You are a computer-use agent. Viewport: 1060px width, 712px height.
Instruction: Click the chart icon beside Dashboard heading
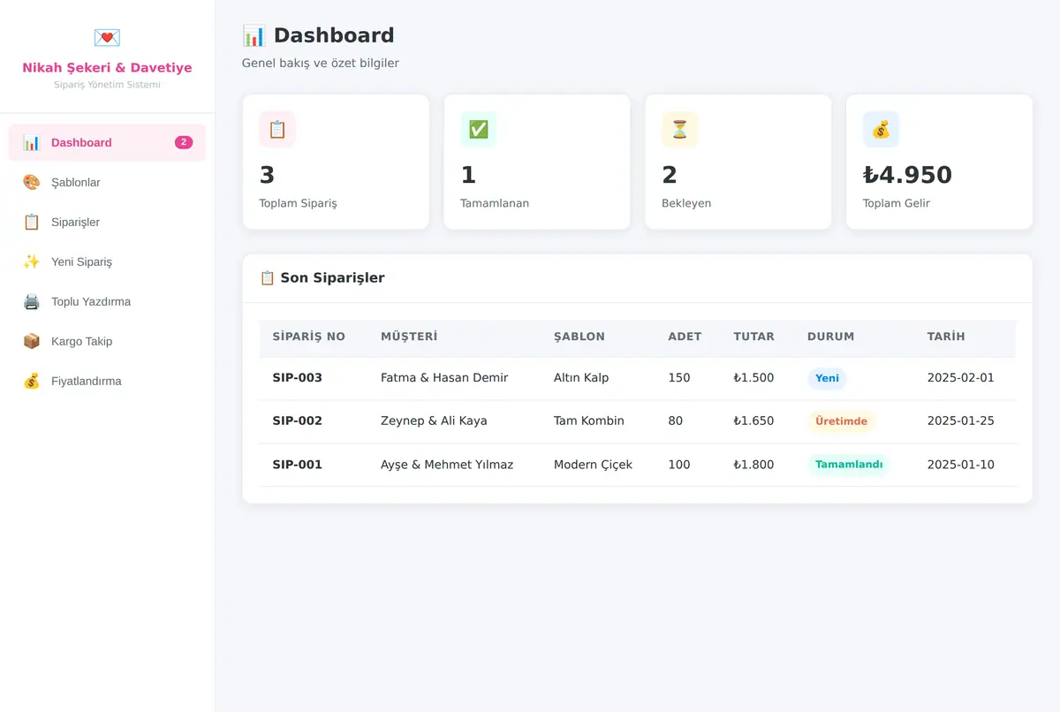pos(254,35)
